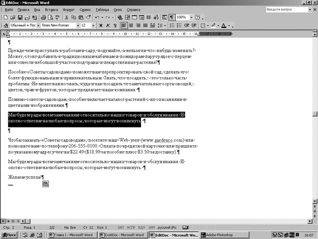Image resolution: width=318 pixels, height=239 pixels.
Task: Open the Сервис menu
Action: [x=85, y=10]
